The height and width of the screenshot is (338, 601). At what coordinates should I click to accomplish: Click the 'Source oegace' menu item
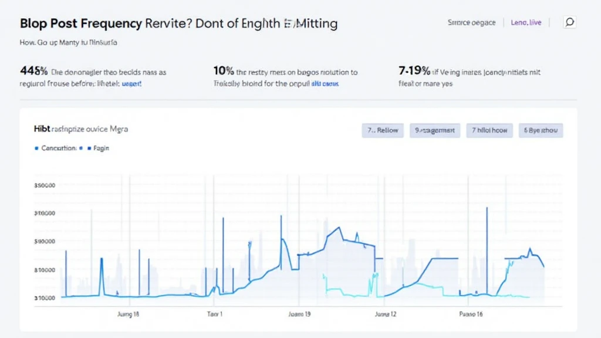point(472,22)
